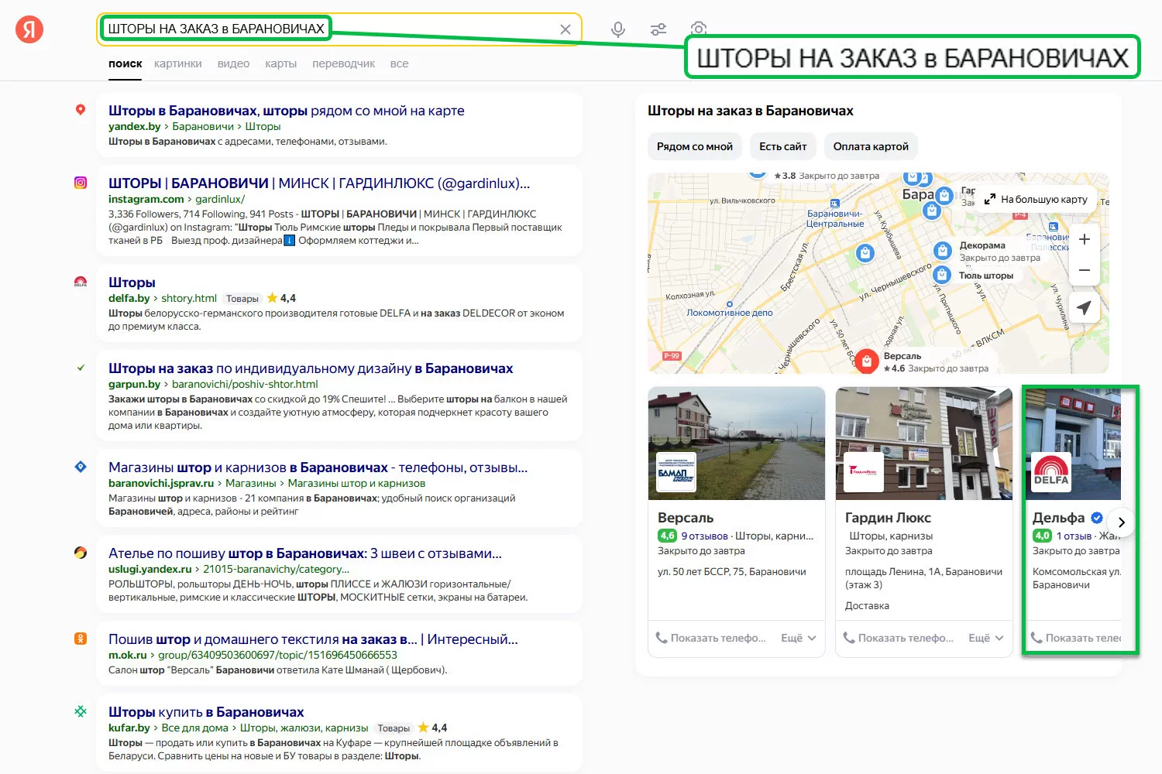Screen dimensions: 1162x774
Task: Open search settings sliders icon
Action: (x=658, y=29)
